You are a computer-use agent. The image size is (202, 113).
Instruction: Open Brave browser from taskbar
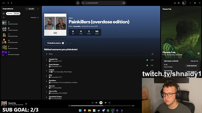click(85, 110)
